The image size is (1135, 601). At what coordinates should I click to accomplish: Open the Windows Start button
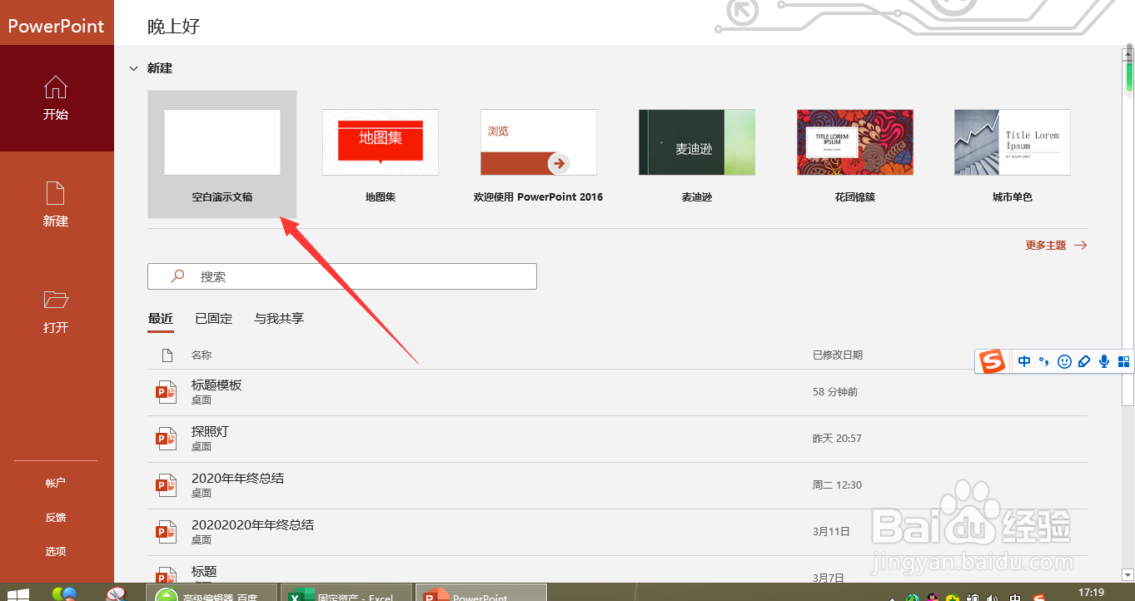click(x=17, y=594)
